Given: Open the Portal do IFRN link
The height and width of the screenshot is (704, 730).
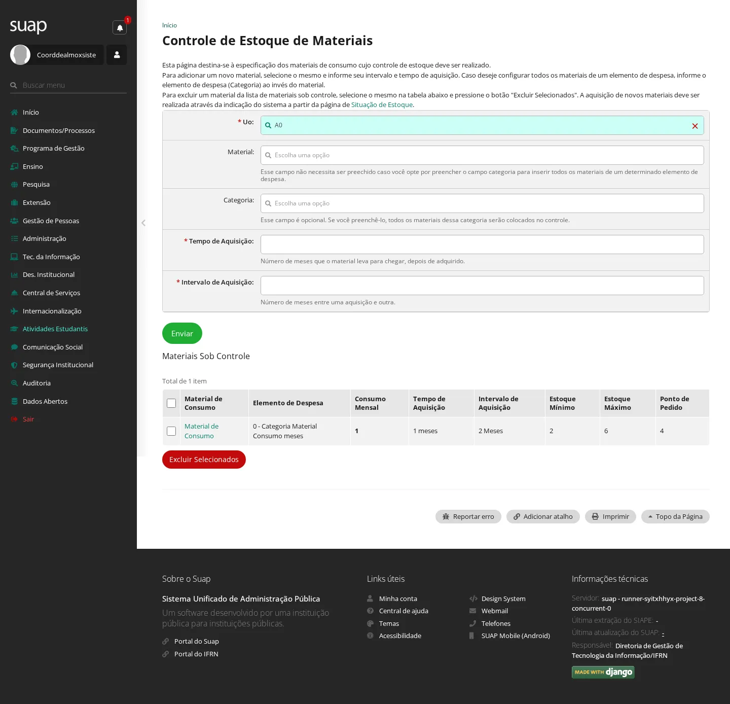Looking at the screenshot, I should click(196, 654).
